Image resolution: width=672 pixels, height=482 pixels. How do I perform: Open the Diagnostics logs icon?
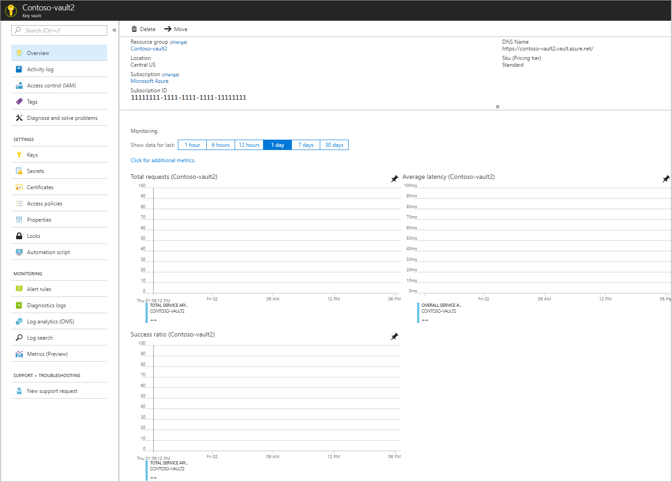[19, 305]
